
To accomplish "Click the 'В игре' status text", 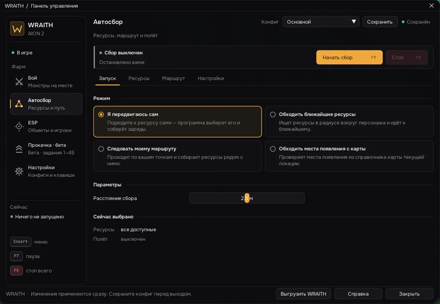I will click(x=24, y=53).
